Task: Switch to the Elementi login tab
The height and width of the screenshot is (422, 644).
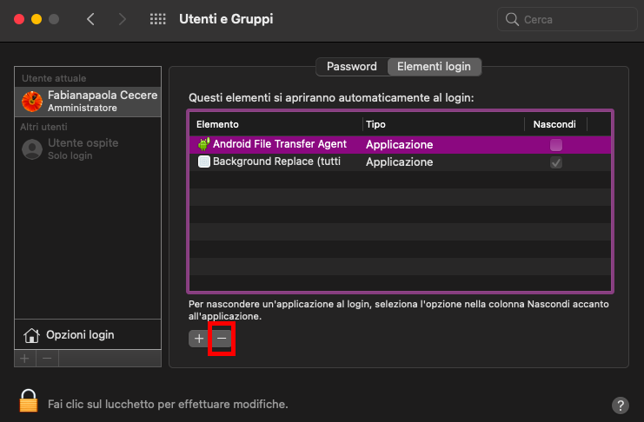Action: pos(435,67)
